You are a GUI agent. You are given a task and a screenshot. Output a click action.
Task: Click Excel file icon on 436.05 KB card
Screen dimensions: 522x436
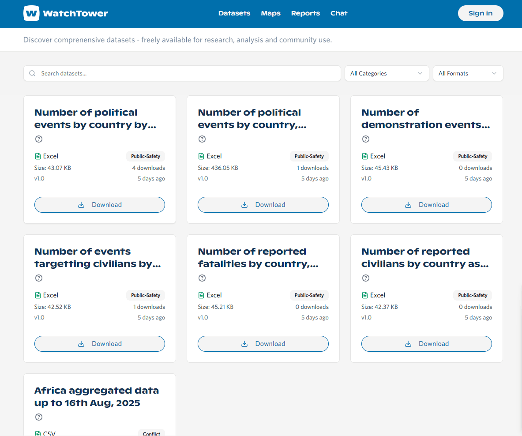click(x=201, y=156)
